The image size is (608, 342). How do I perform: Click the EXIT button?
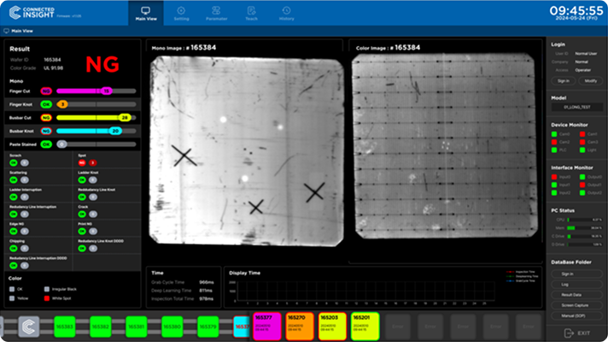point(577,333)
